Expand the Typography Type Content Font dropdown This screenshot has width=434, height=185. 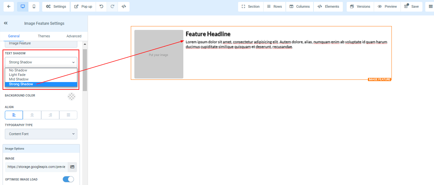(x=41, y=134)
